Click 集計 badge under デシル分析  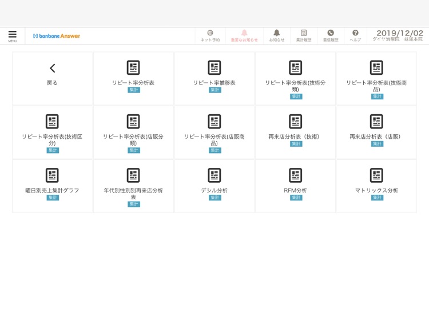(215, 198)
